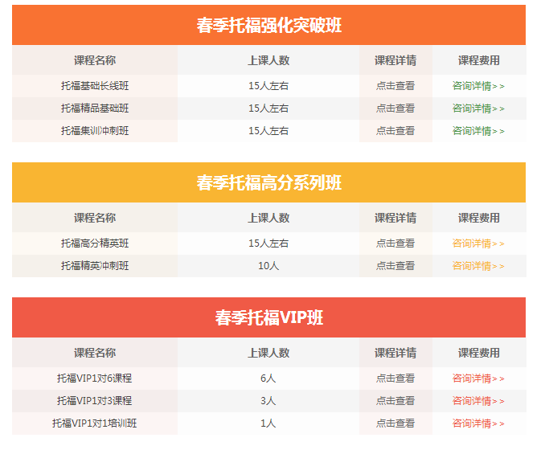Image resolution: width=545 pixels, height=450 pixels.
Task: Click 15人左右 in the 托福集训冲刺班 row
Action: pos(268,131)
